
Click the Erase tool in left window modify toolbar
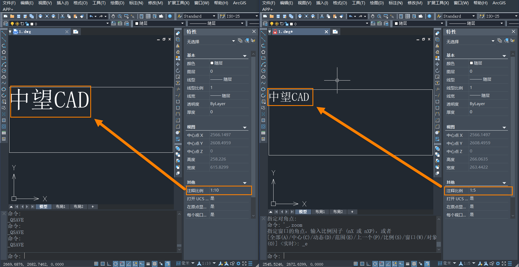click(x=178, y=33)
